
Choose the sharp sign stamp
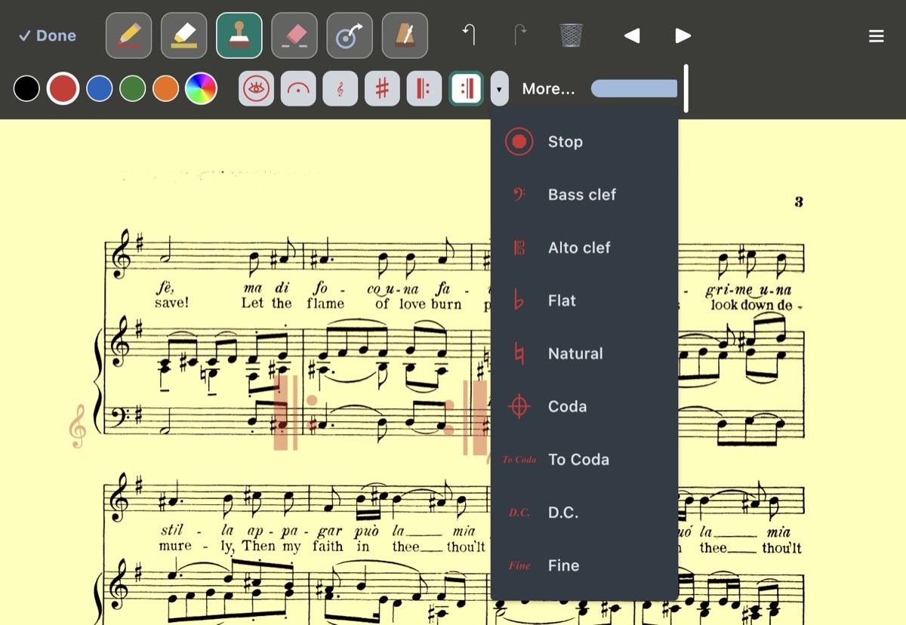pyautogui.click(x=382, y=88)
